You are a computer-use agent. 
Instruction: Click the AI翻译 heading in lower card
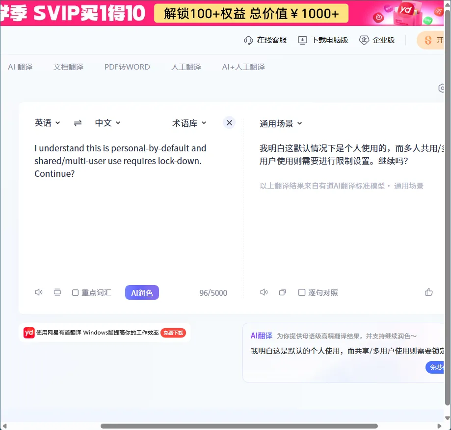[x=261, y=335]
